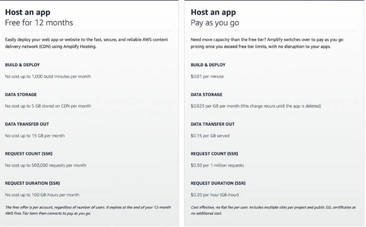366x227 pixels.
Task: Click the left "Host an app" heading
Action: click(27, 12)
